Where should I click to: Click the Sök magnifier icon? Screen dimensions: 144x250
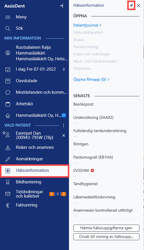8,28
